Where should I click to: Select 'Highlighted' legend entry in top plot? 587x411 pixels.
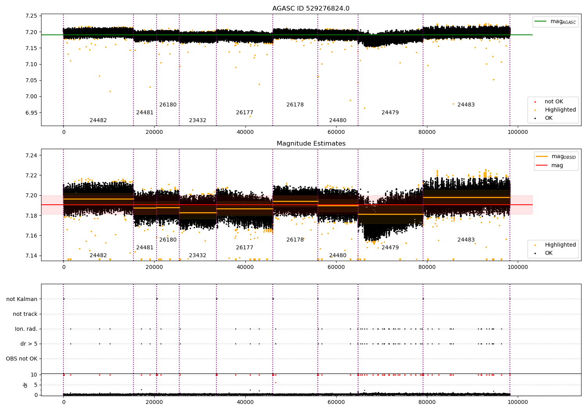[x=560, y=110]
